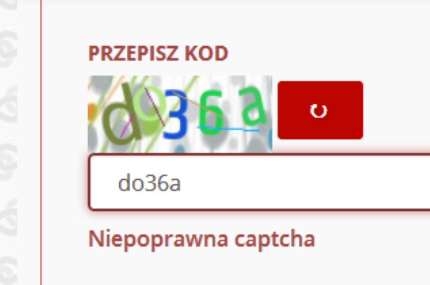Click the green letter a in captcha
Image resolution: width=430 pixels, height=285 pixels.
252,105
